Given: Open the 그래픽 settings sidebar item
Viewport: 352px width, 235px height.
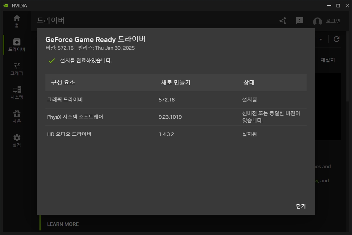Looking at the screenshot, I should [17, 69].
